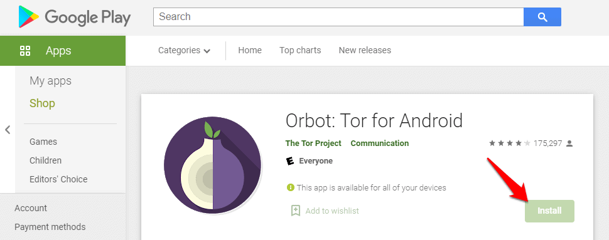Image resolution: width=609 pixels, height=240 pixels.
Task: Click the star rating row
Action: 510,143
